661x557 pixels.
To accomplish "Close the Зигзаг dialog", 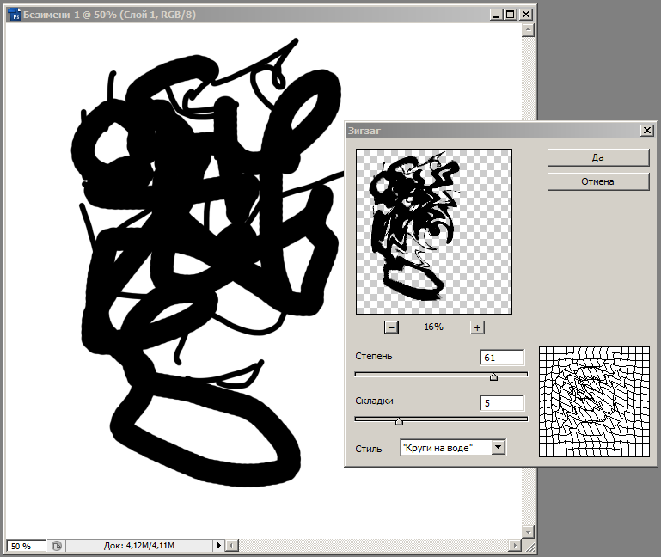I will [647, 131].
